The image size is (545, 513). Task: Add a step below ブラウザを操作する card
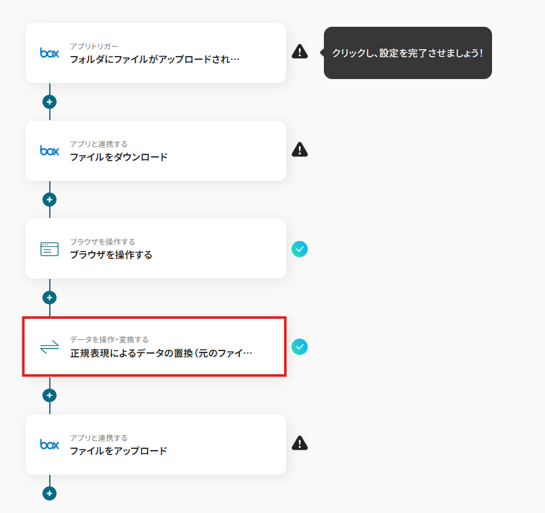tap(49, 298)
